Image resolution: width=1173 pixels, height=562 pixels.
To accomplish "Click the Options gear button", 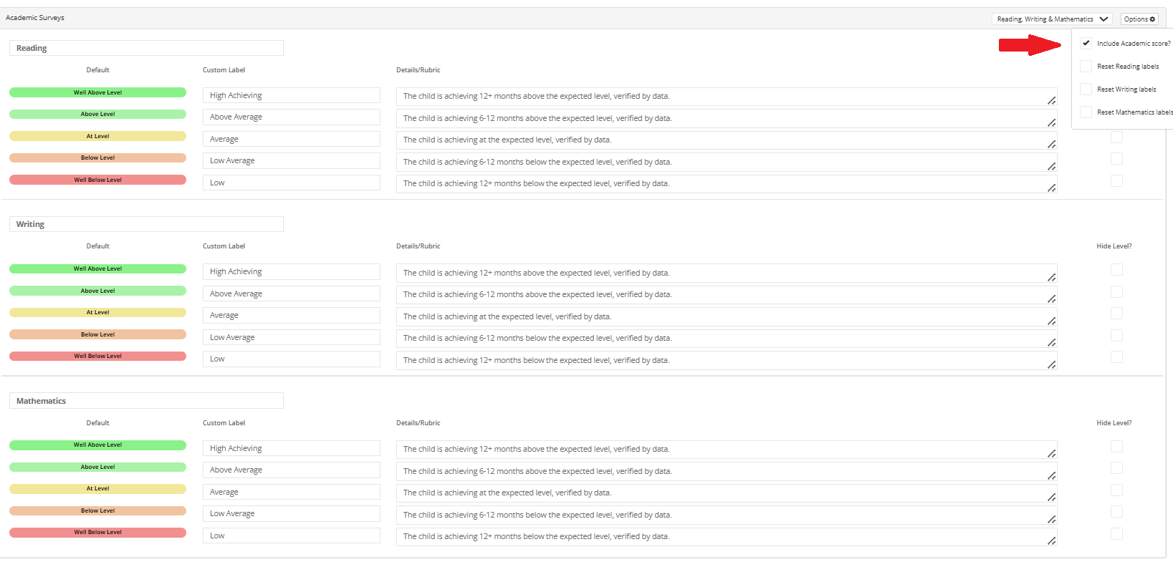I will tap(1139, 19).
